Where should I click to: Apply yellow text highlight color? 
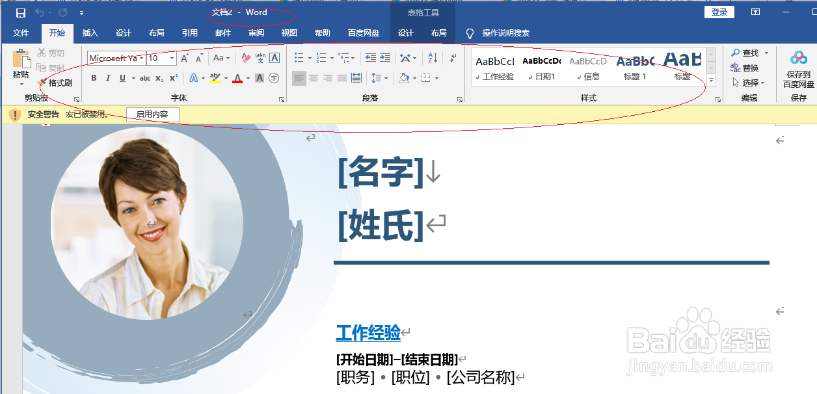point(215,78)
